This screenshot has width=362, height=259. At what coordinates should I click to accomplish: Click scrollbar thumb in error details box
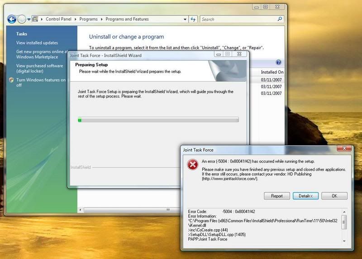click(x=344, y=222)
